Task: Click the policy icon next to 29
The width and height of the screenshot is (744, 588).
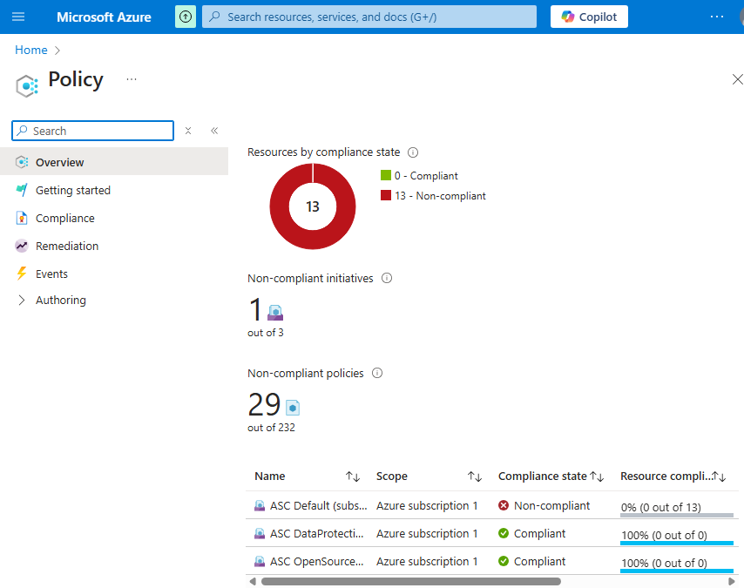Action: [293, 408]
